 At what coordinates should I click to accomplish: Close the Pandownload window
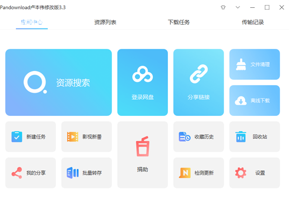pos(282,7)
